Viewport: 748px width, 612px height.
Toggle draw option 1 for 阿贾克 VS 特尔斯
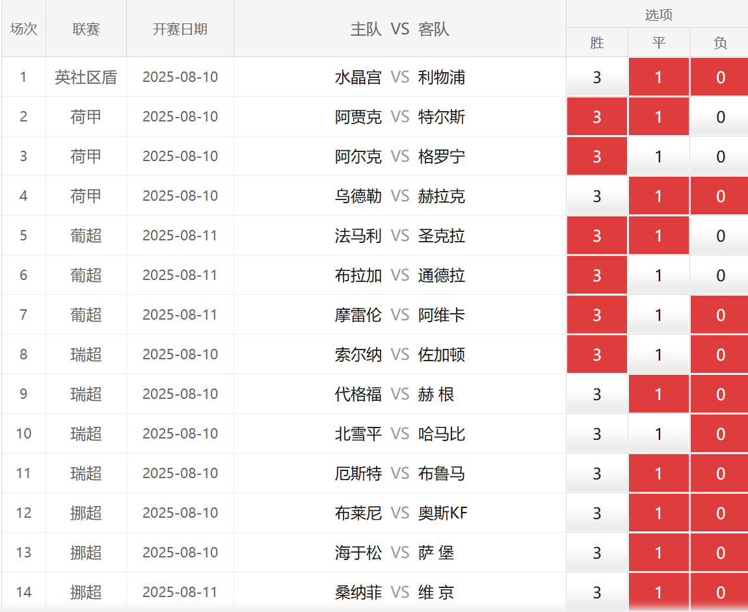[x=659, y=117]
